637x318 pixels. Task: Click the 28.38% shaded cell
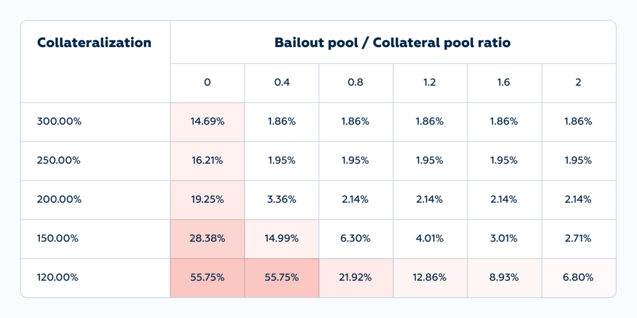(x=207, y=239)
